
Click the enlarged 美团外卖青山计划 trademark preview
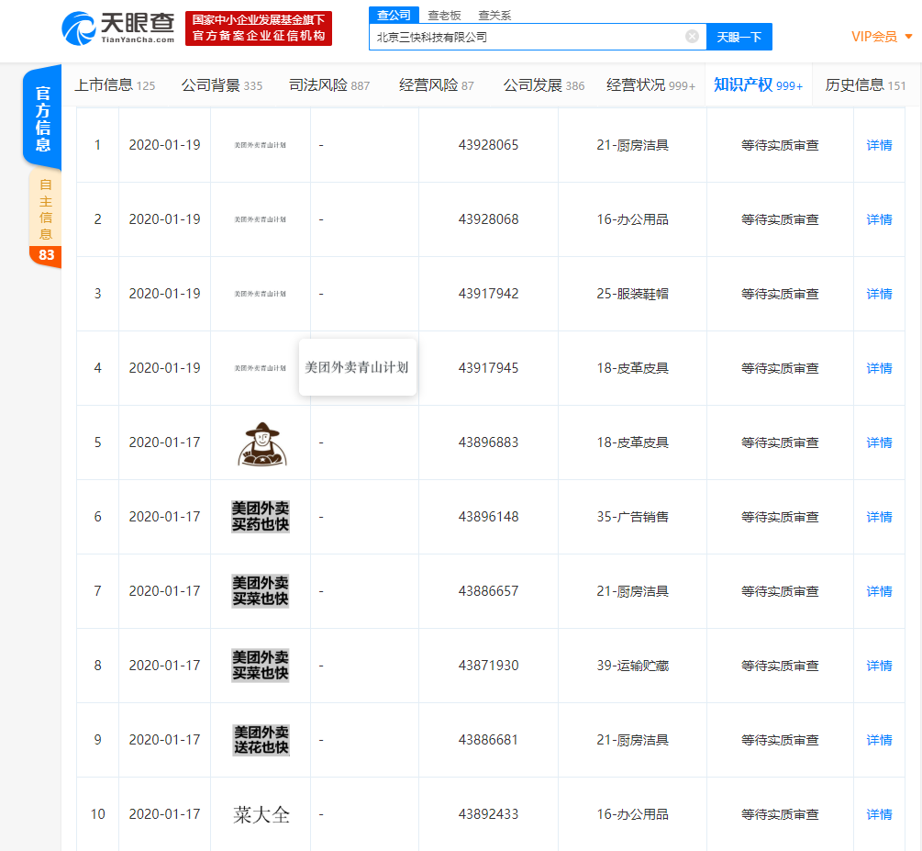[357, 366]
